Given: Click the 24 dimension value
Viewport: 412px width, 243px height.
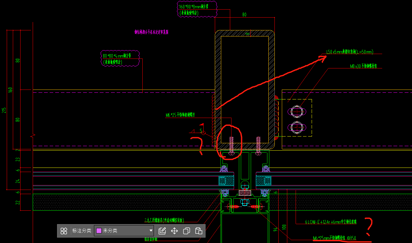Looking at the screenshot, I should pos(18,181).
